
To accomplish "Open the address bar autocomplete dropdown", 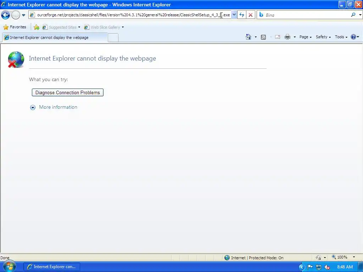I will [x=234, y=15].
